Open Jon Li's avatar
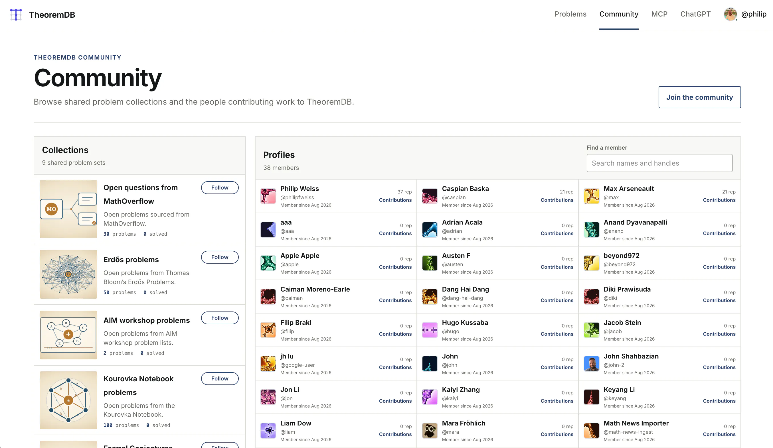The image size is (773, 448). [268, 397]
